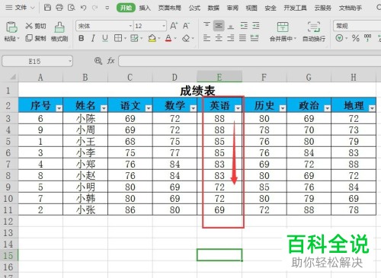
Task: Open the number format box 常规
Action: [x=357, y=26]
